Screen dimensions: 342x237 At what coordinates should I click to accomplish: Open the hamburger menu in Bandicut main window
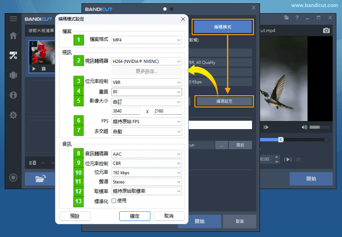tap(13, 19)
